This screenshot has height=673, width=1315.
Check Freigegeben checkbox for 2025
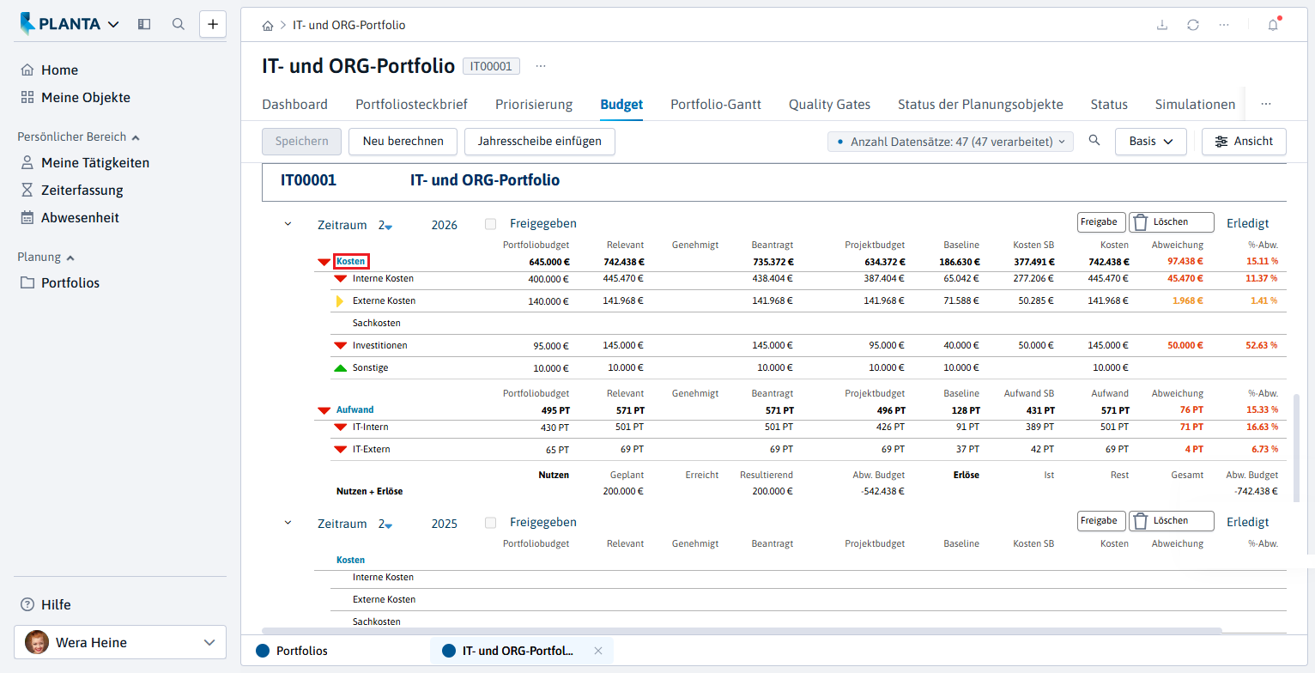click(x=491, y=523)
